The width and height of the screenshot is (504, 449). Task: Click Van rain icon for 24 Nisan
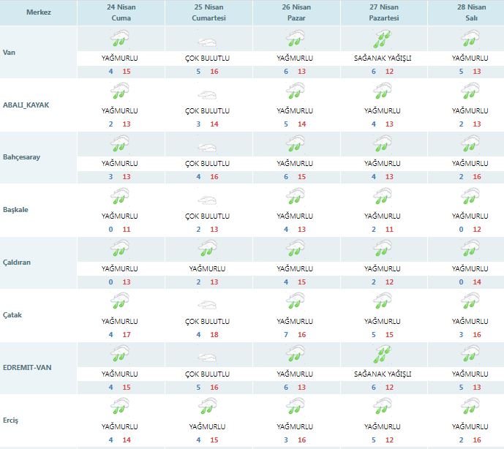pyautogui.click(x=119, y=39)
